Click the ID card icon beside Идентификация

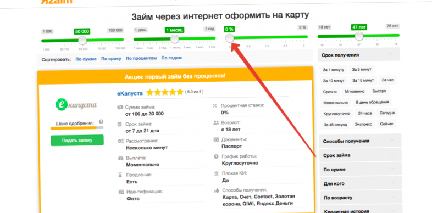(x=121, y=192)
